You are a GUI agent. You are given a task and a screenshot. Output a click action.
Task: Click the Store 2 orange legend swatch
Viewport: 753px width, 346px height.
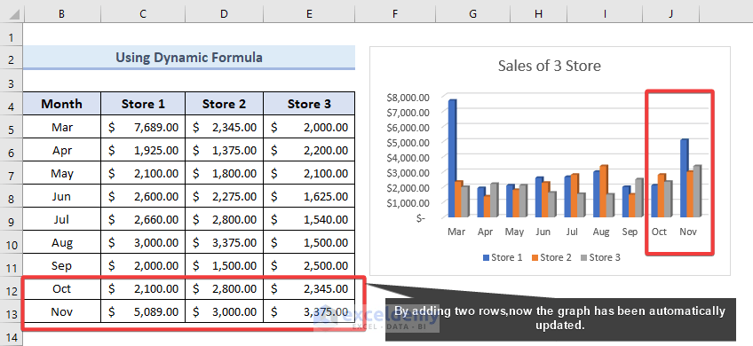coord(535,257)
